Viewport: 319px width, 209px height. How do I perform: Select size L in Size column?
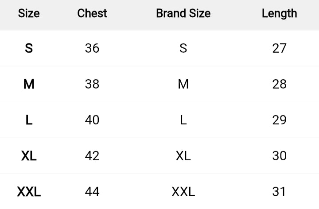click(x=29, y=120)
